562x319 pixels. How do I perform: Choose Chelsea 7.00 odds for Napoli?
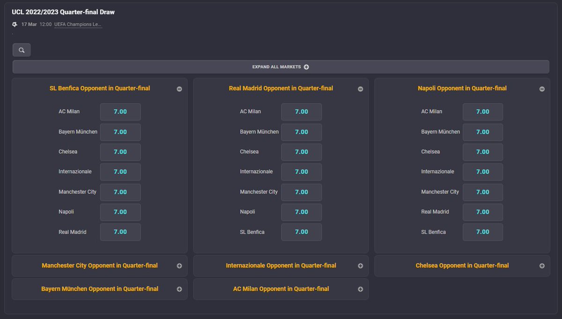[483, 152]
